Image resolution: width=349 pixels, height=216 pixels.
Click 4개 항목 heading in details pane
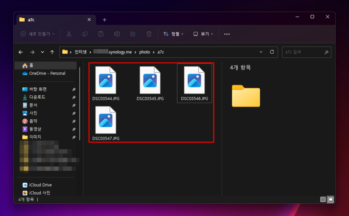click(240, 67)
